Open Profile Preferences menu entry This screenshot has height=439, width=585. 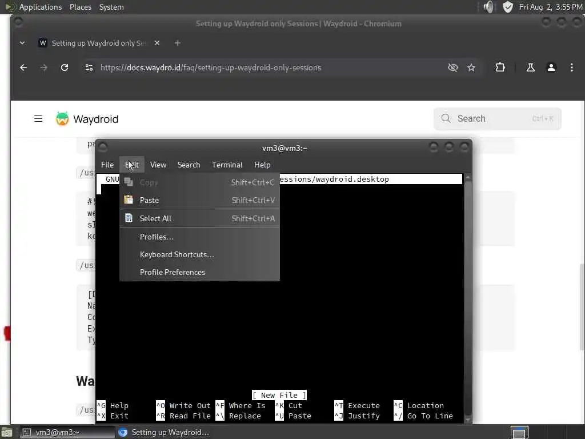pyautogui.click(x=199, y=272)
